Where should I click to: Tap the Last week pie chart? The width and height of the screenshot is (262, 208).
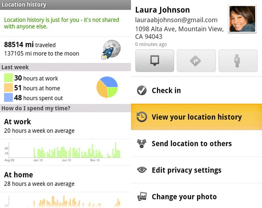click(x=107, y=87)
